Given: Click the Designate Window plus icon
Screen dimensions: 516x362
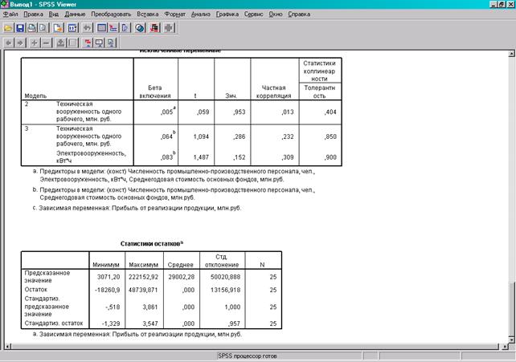Looking at the screenshot, I should pyautogui.click(x=169, y=28).
